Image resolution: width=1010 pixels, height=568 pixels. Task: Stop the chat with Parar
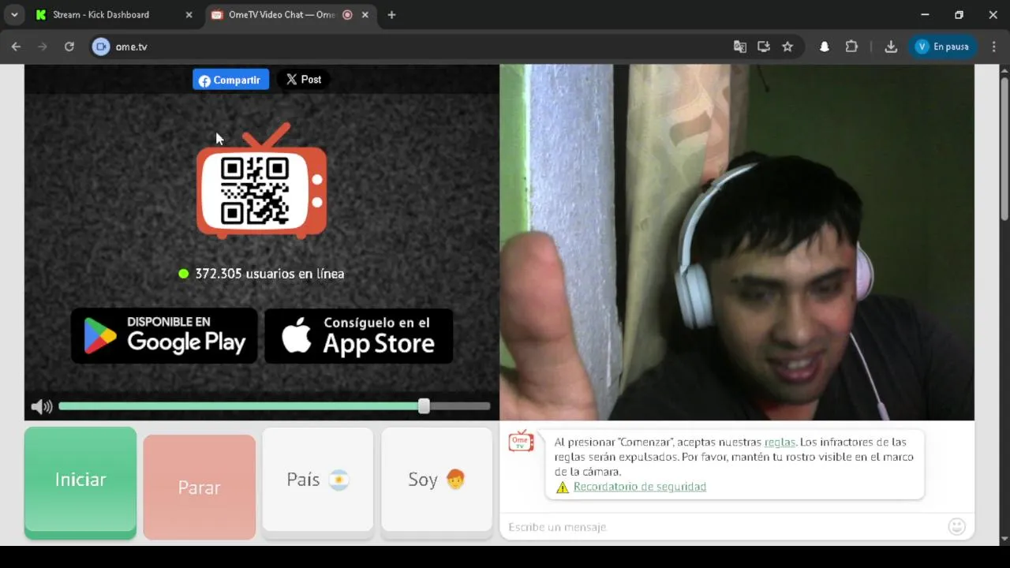[199, 488]
